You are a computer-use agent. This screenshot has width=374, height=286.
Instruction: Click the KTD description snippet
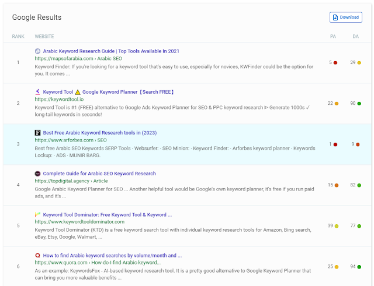point(173,234)
